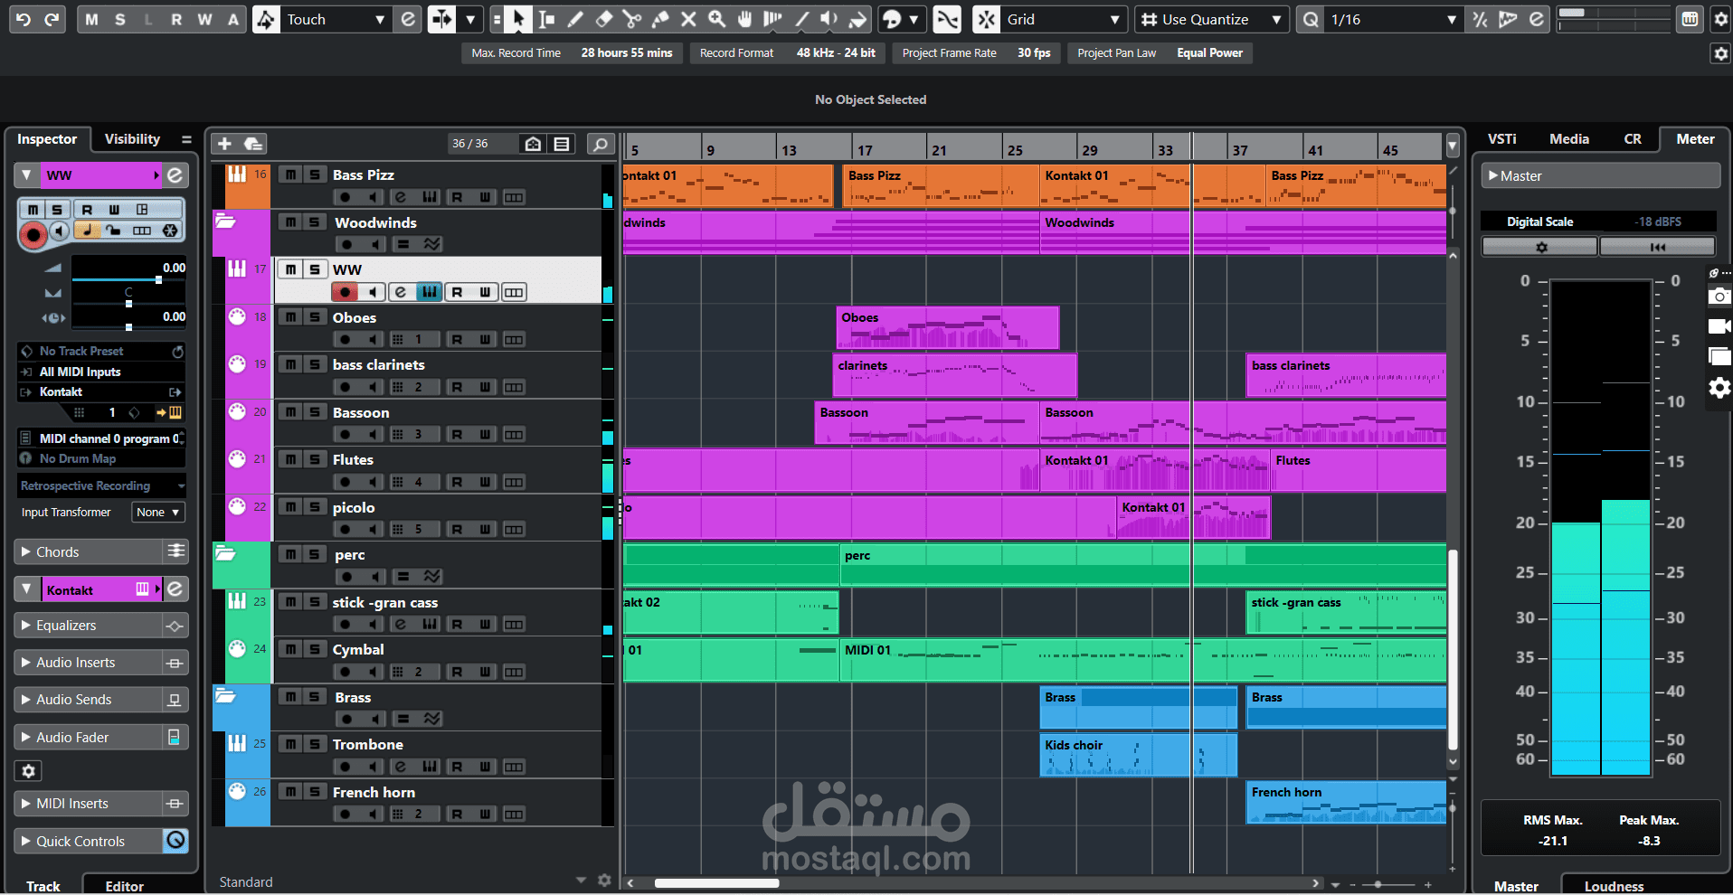The image size is (1733, 895).
Task: Click the Undo arrow icon
Action: (x=24, y=19)
